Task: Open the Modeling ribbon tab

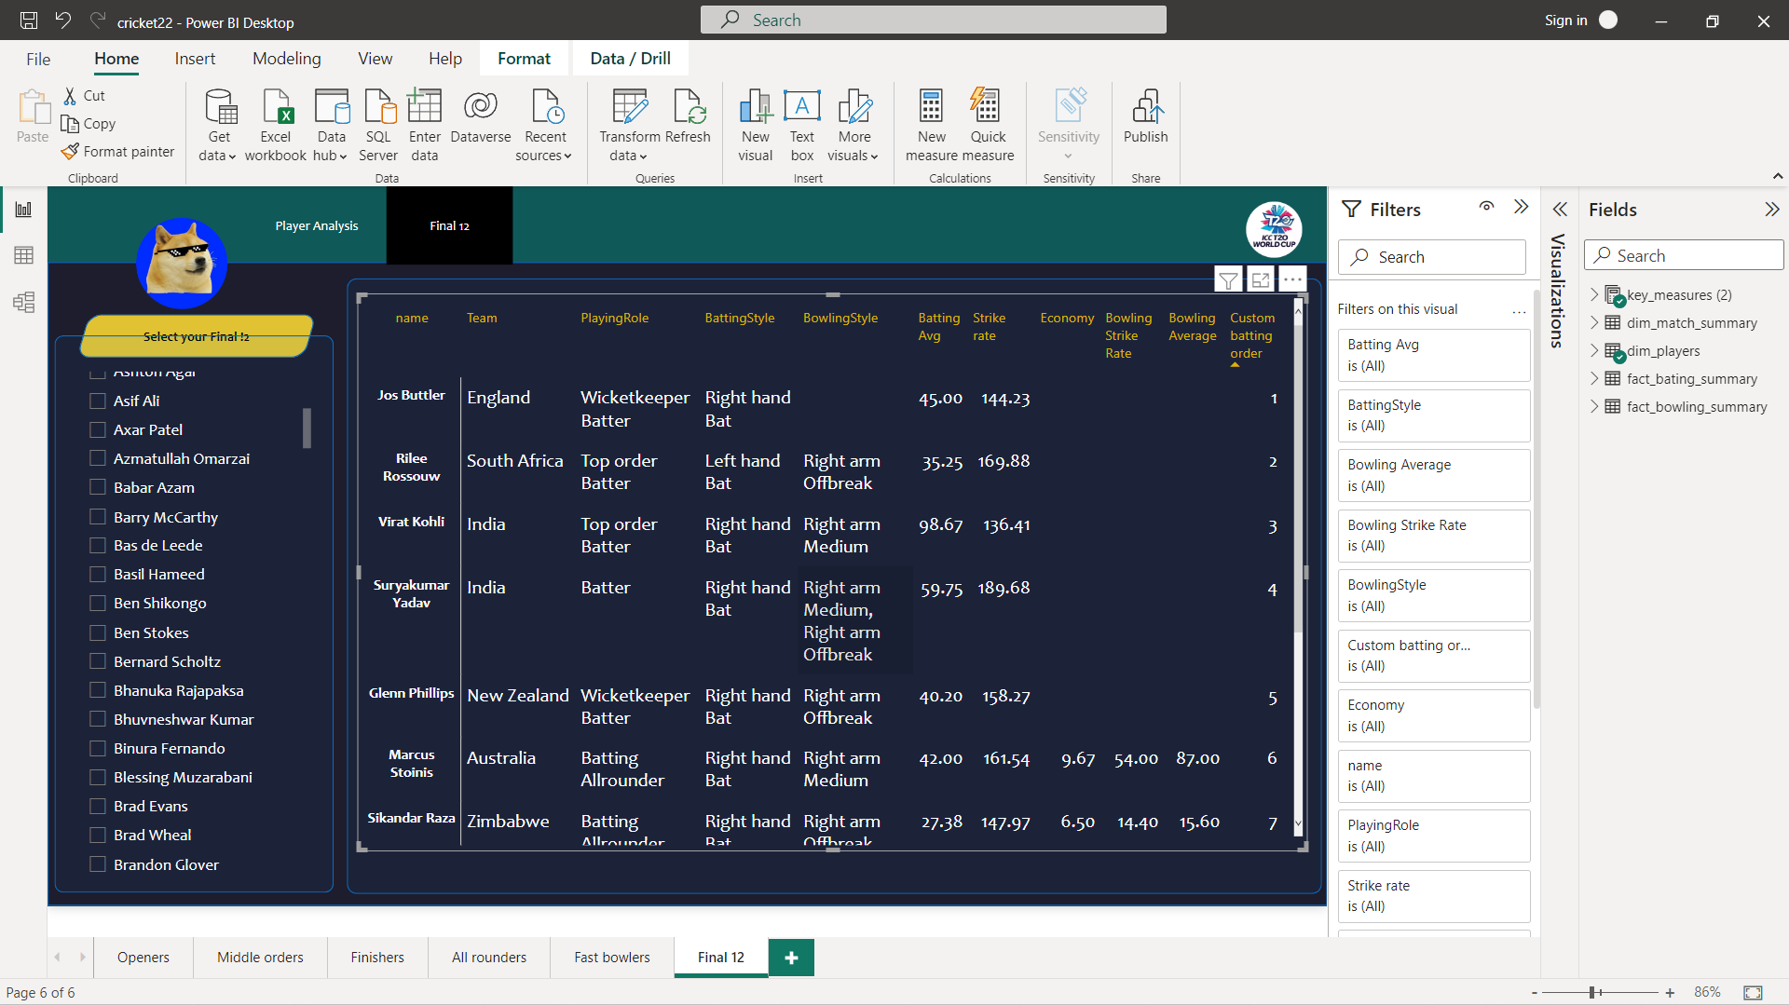Action: point(286,59)
